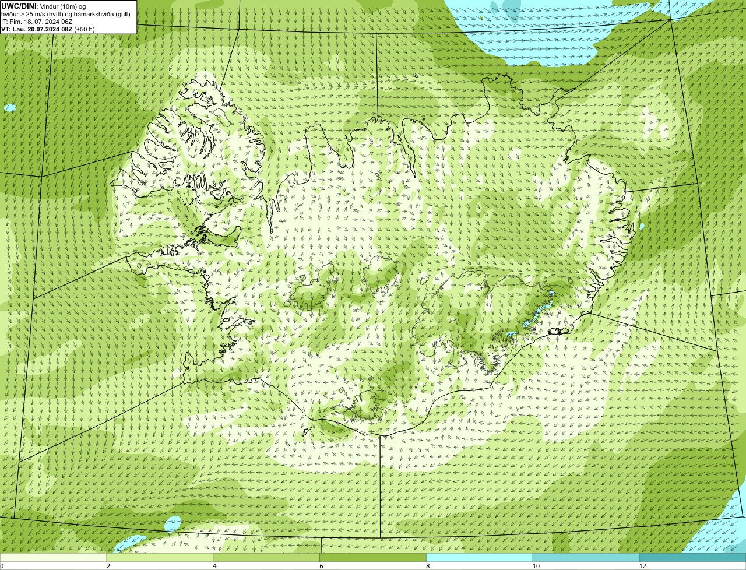The image size is (746, 570).
Task: Click the legend segment above 12 m/s
Action: pos(692,558)
